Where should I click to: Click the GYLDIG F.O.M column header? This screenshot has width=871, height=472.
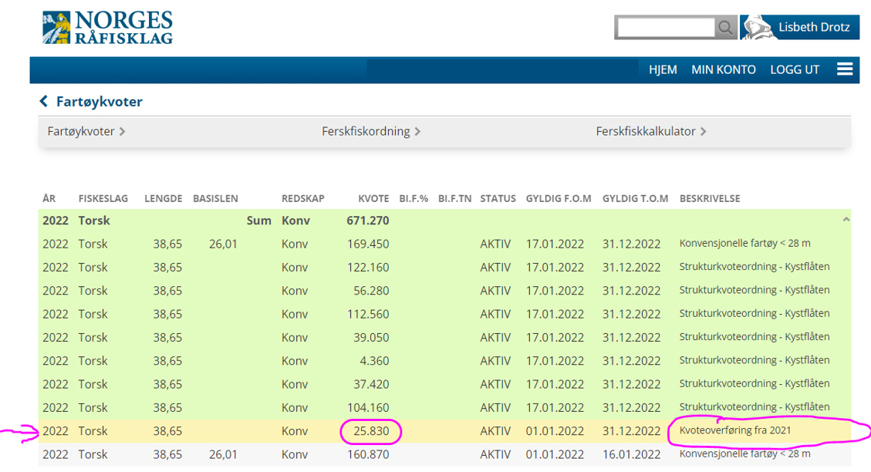click(x=559, y=199)
